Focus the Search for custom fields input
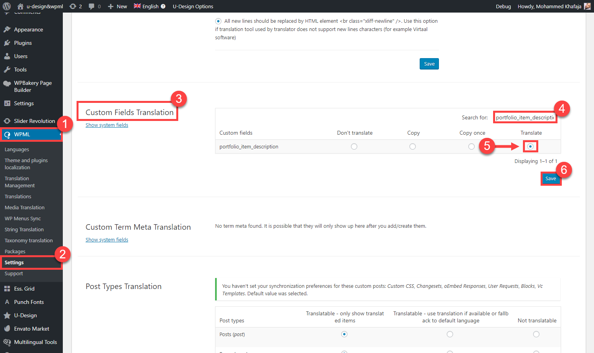594x353 pixels. coord(525,117)
